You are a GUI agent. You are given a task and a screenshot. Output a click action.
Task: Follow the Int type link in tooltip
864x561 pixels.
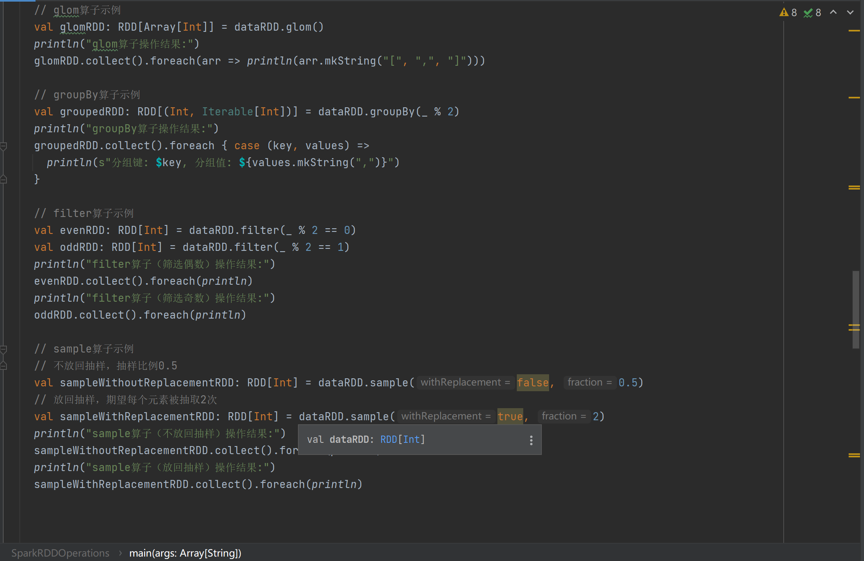click(411, 440)
